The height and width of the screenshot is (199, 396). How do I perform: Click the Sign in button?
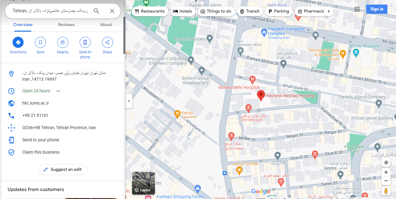coord(376,9)
